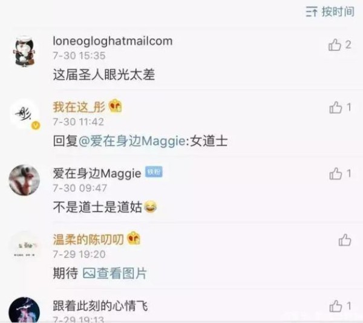Click the 铁粉 badge beside 爱在身边Maggie

[x=154, y=172]
